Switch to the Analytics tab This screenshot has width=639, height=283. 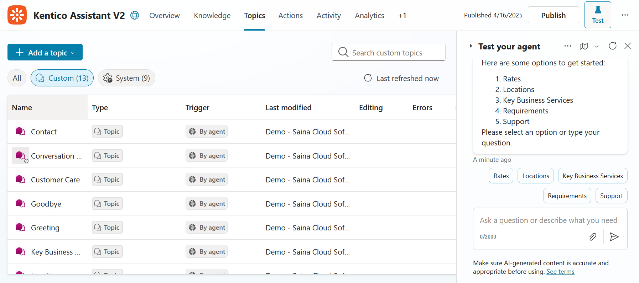coord(369,15)
